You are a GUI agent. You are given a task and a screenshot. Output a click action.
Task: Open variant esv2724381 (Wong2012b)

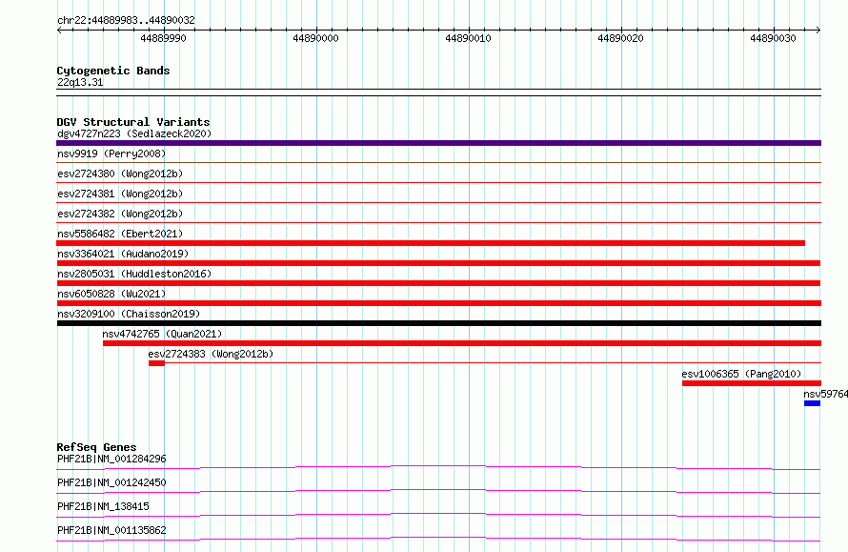(x=120, y=194)
